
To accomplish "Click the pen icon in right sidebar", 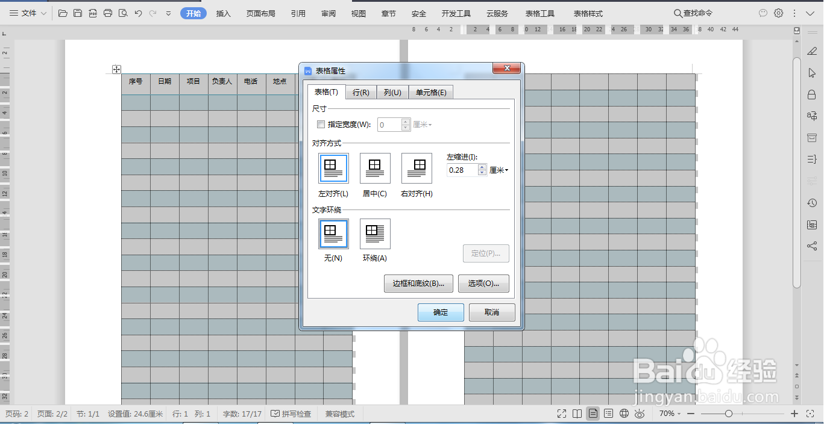I will point(812,51).
